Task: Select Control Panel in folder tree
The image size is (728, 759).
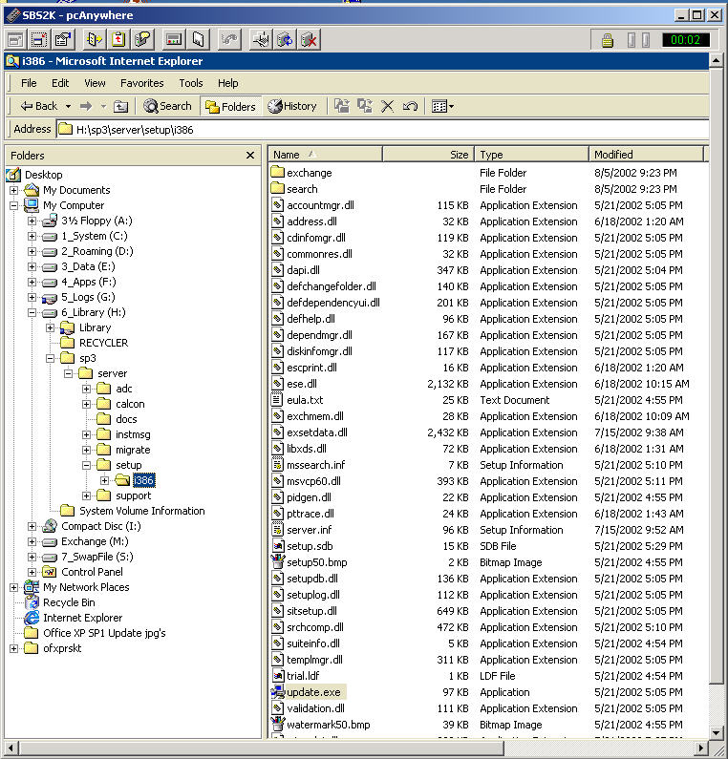Action: coord(92,572)
